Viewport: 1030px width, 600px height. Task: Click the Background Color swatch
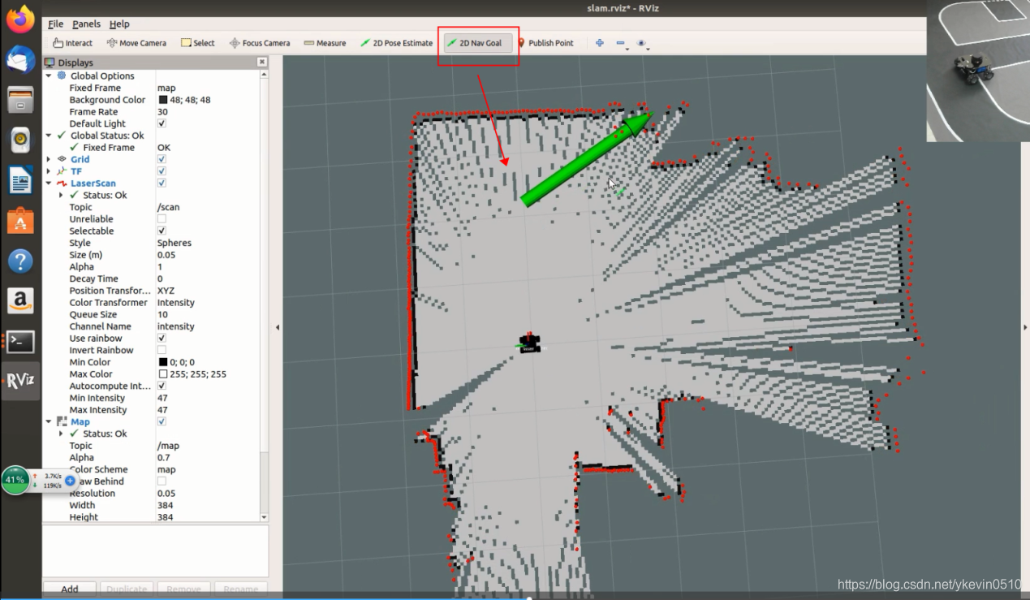coord(162,100)
